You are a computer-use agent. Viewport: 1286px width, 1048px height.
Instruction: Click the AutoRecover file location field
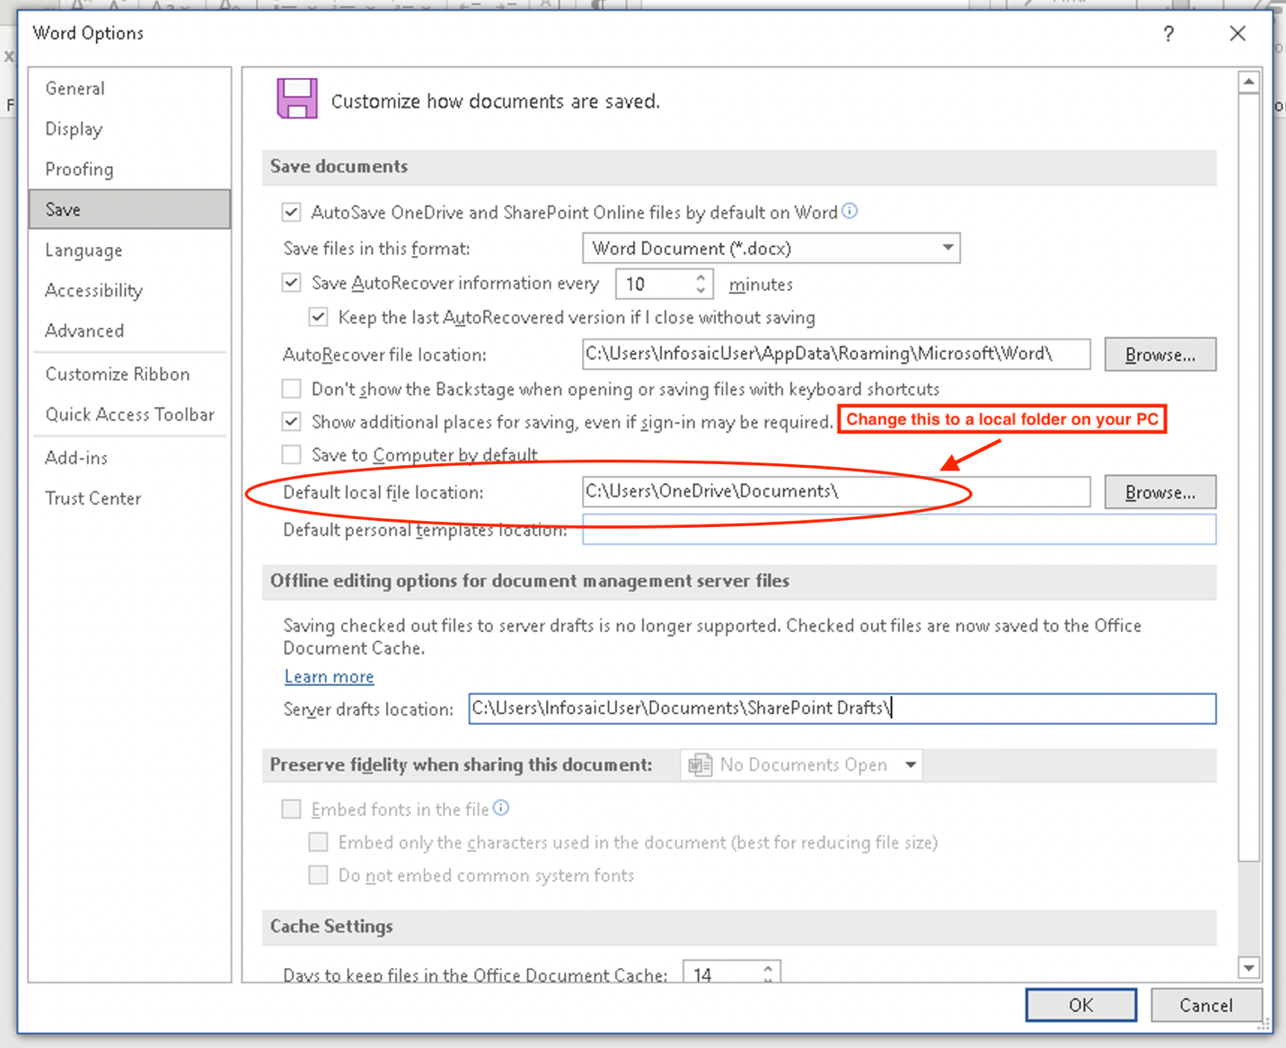836,354
